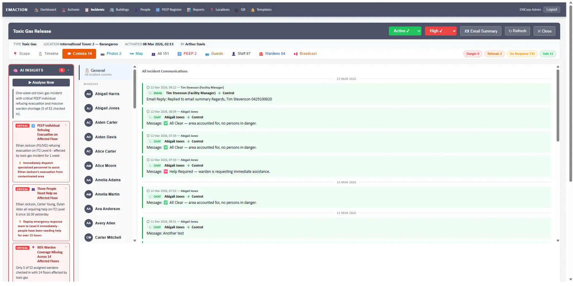Click the Locations pin icon
This screenshot has width=573, height=286.
[212, 10]
